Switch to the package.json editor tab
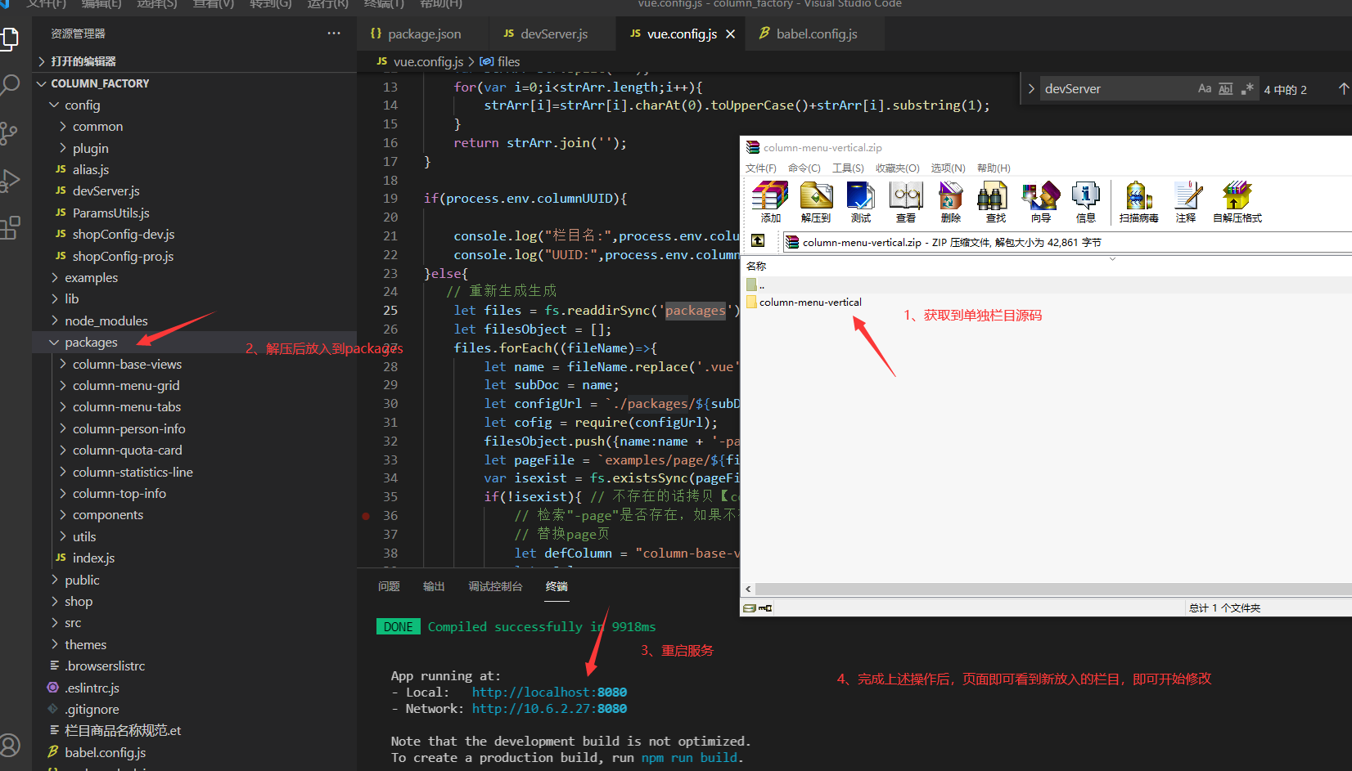 [416, 34]
